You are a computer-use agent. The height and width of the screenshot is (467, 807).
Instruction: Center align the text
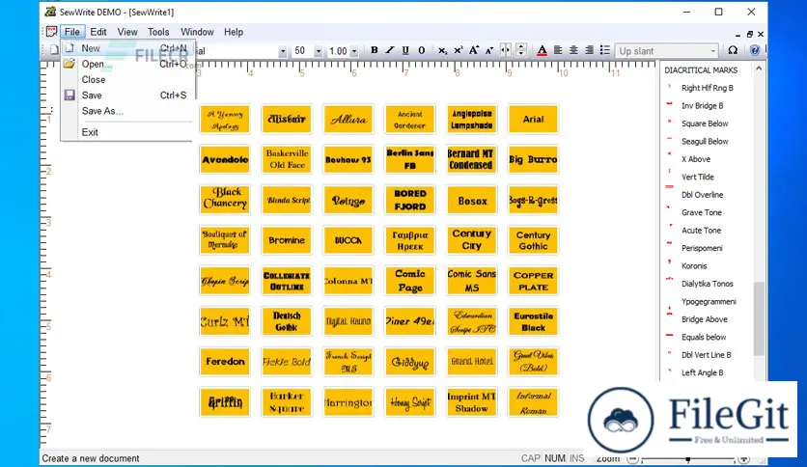[x=573, y=50]
